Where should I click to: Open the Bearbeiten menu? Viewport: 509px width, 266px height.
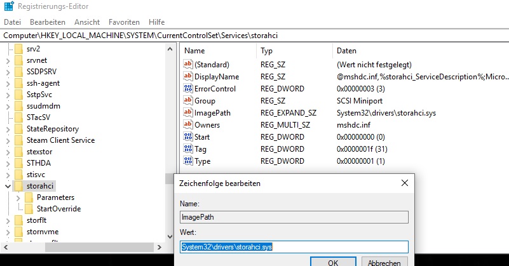pos(48,22)
